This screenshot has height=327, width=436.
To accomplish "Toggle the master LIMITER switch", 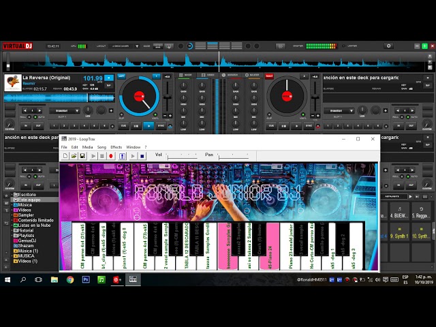I will [343, 46].
